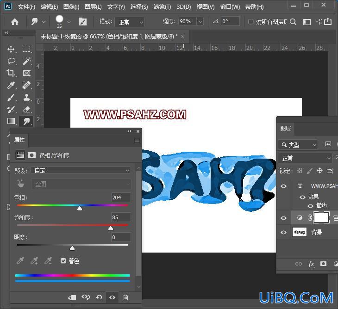Select the Brush tool
Viewport: 338px width, 309px height.
(11, 97)
